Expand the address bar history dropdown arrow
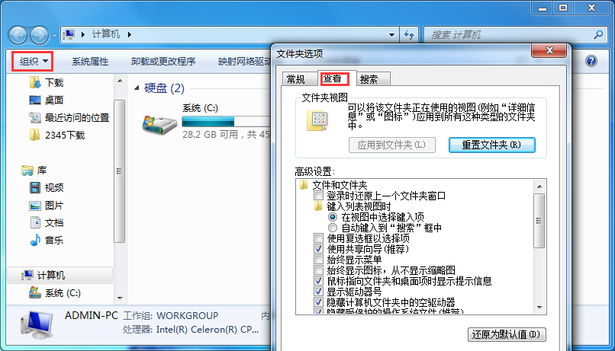This screenshot has height=351, width=615. tap(391, 34)
